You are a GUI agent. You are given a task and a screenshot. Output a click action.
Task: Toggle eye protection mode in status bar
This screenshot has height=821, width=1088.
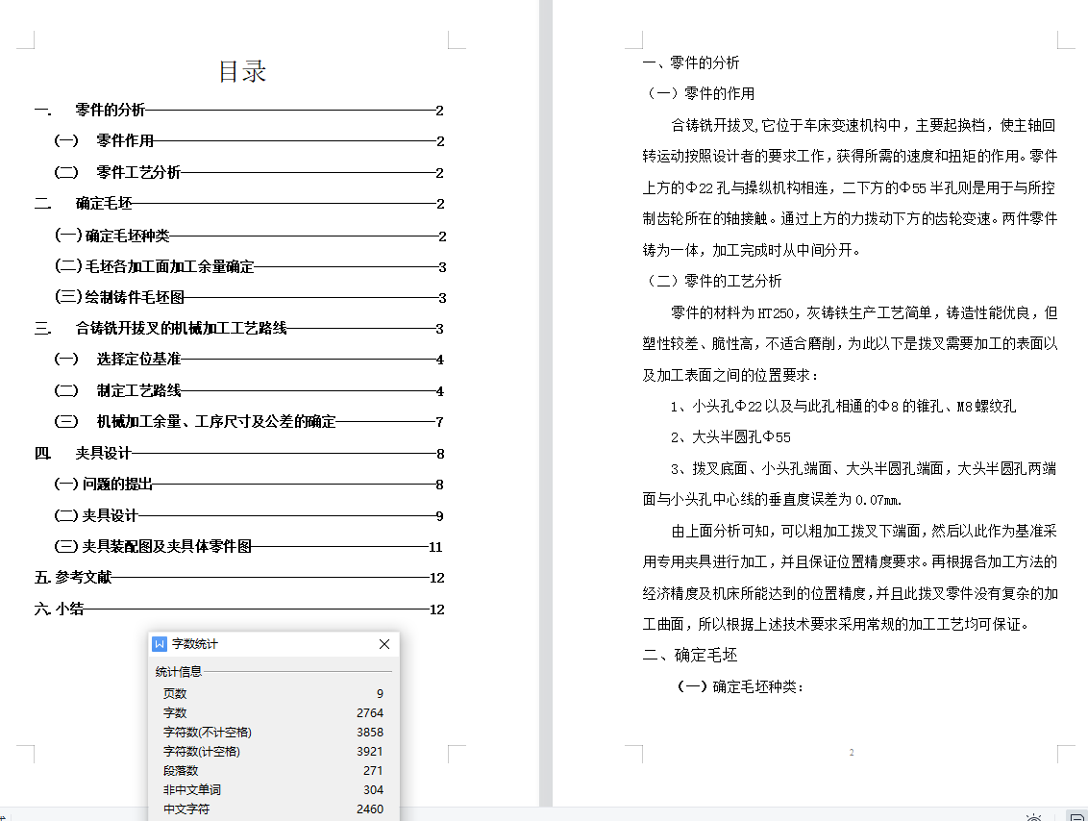coord(1033,817)
